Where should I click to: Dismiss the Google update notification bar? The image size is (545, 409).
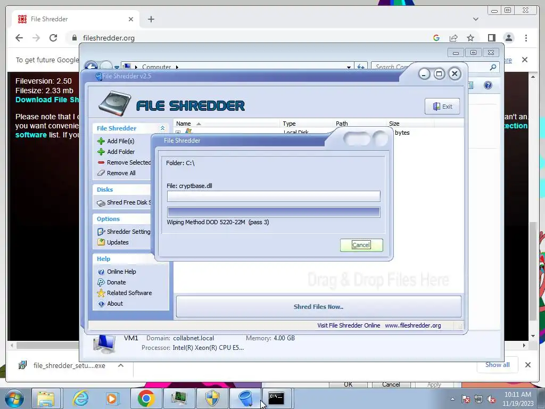(524, 60)
